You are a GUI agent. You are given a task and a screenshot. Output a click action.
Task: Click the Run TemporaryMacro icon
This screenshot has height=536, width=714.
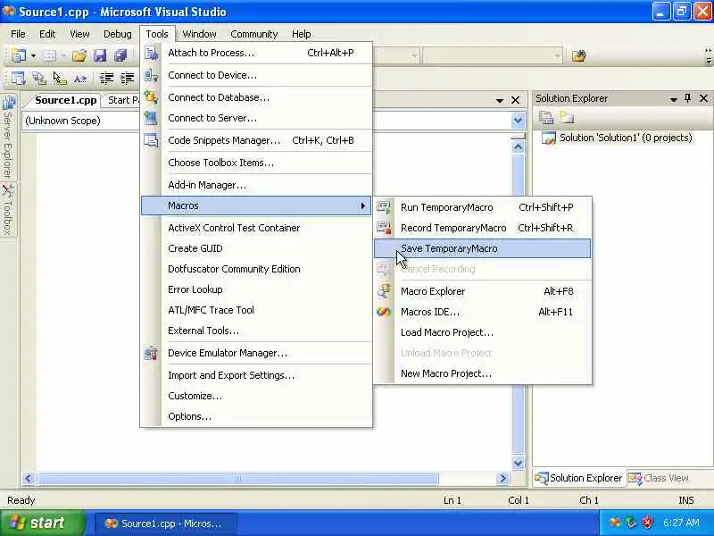pyautogui.click(x=384, y=208)
